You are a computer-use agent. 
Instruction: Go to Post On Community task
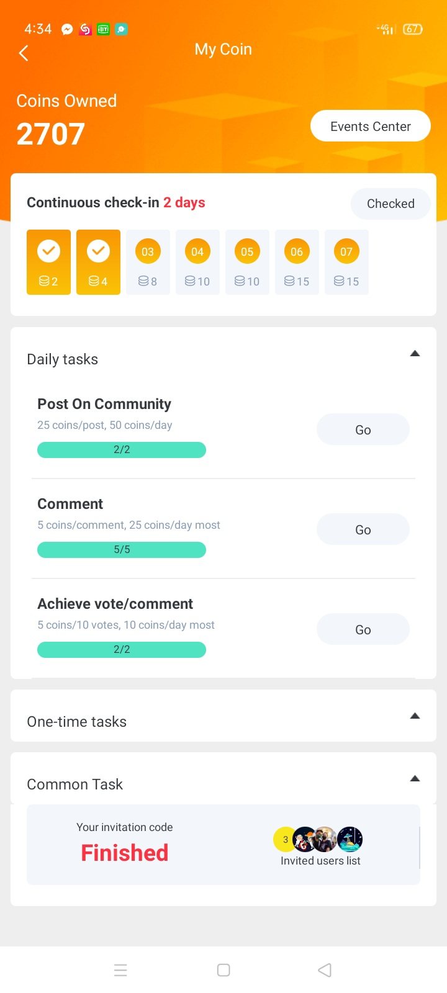pos(363,430)
